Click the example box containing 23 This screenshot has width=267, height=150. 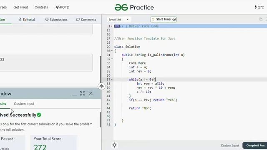[x=46, y=62]
